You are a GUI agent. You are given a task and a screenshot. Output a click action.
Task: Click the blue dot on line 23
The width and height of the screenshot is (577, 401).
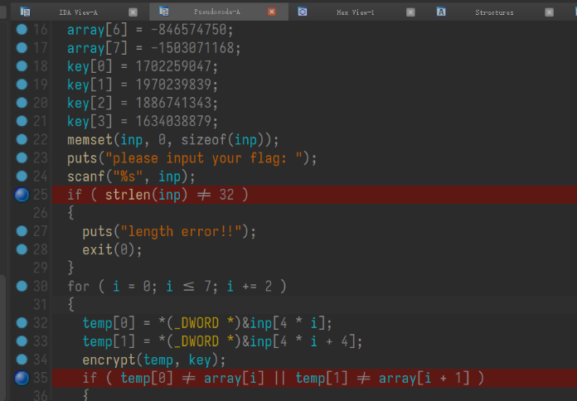[x=22, y=157]
